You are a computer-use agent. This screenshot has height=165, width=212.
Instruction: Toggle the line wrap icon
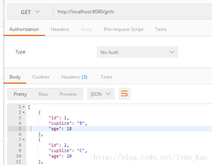pos(125,94)
